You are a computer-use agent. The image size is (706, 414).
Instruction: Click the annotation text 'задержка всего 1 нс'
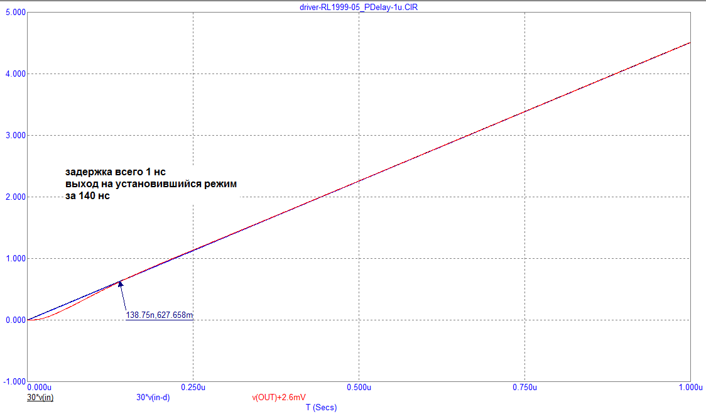116,172
